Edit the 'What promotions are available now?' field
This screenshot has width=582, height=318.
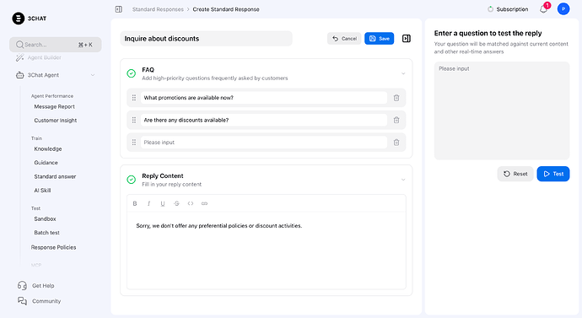click(263, 98)
